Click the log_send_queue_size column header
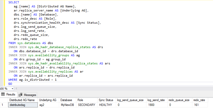This screenshot has width=213, height=111. click(x=131, y=100)
